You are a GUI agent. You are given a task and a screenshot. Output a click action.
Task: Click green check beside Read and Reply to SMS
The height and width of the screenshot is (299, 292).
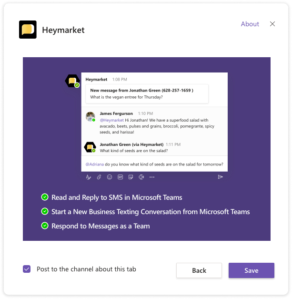tap(45, 197)
